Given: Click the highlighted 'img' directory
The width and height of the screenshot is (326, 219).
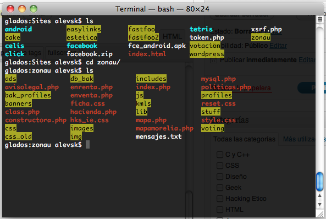Looking at the screenshot, I should tap(76, 136).
